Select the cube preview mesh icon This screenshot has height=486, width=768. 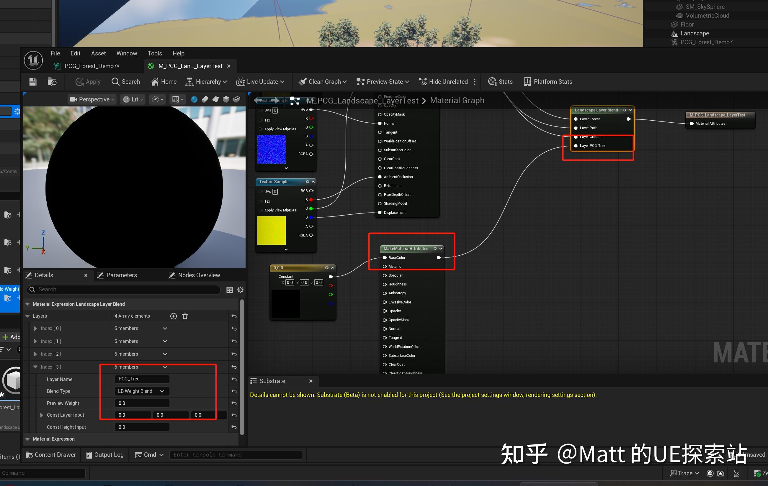(226, 99)
